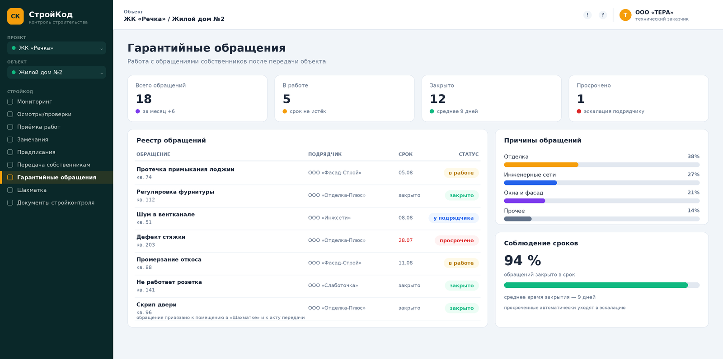This screenshot has width=723, height=359.
Task: Click the 05.08 deadline cell
Action: tap(405, 173)
